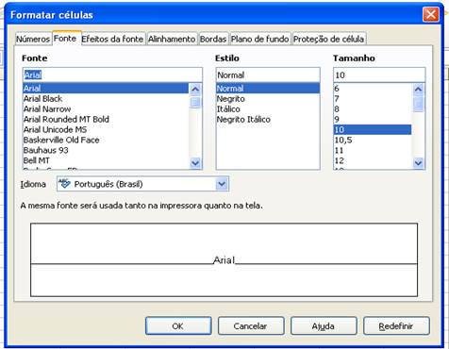Screen dimensions: 449x349
Task: Select Negrito Itálico style
Action: 243,120
